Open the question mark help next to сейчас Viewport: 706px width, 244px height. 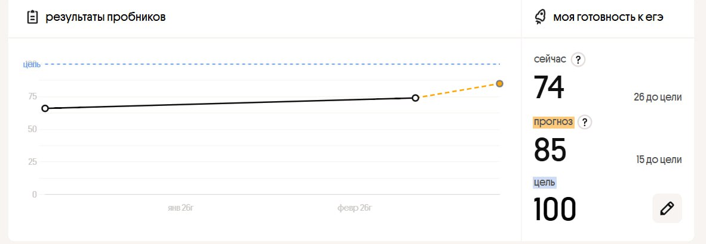pyautogui.click(x=578, y=60)
